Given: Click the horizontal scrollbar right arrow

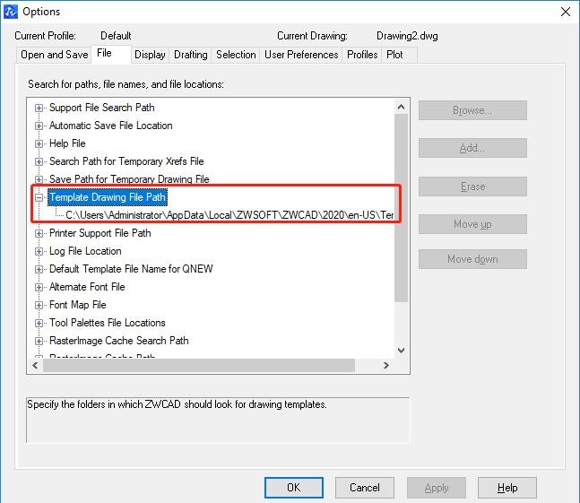Looking at the screenshot, I should tap(385, 365).
